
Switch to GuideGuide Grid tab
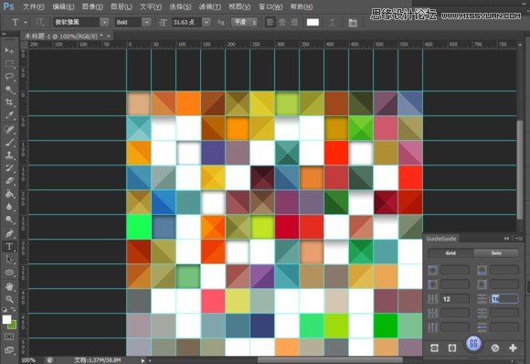coord(450,253)
